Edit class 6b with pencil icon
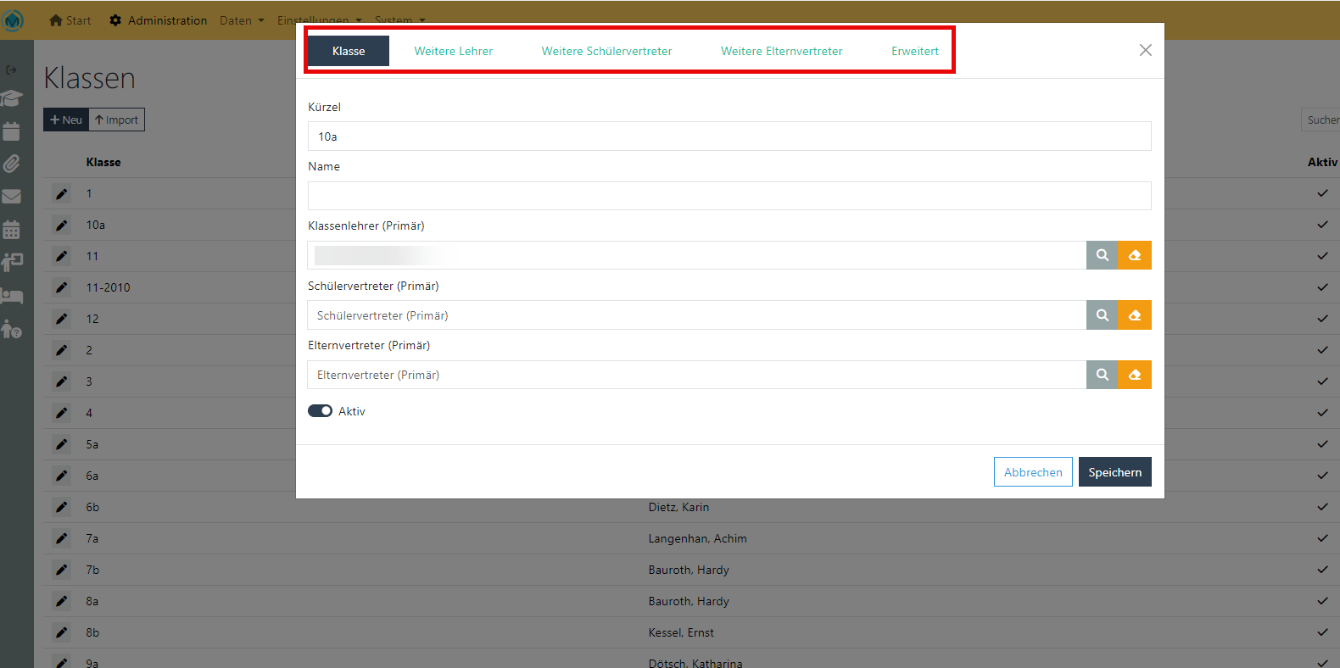 [x=61, y=508]
